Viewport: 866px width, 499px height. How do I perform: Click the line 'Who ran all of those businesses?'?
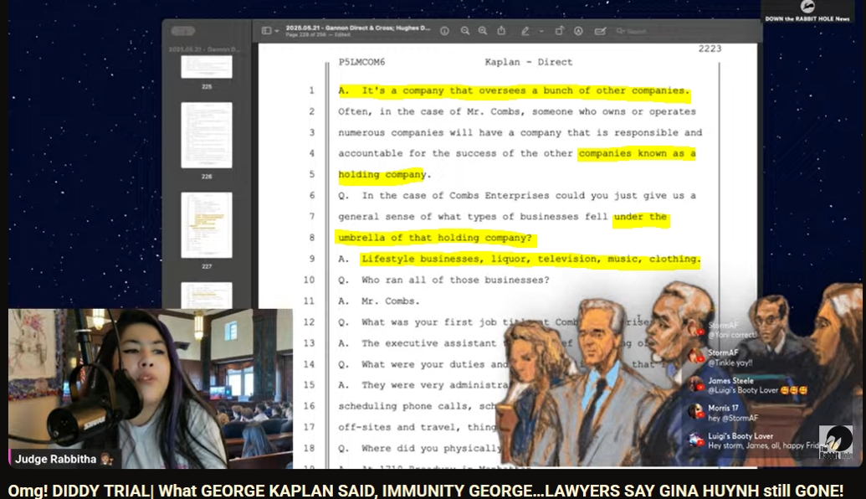click(x=455, y=280)
